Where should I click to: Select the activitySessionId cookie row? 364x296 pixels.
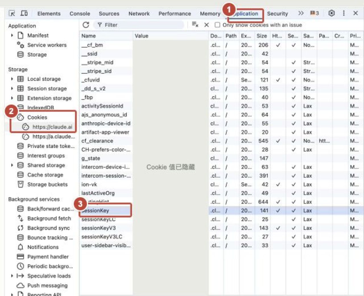point(221,106)
